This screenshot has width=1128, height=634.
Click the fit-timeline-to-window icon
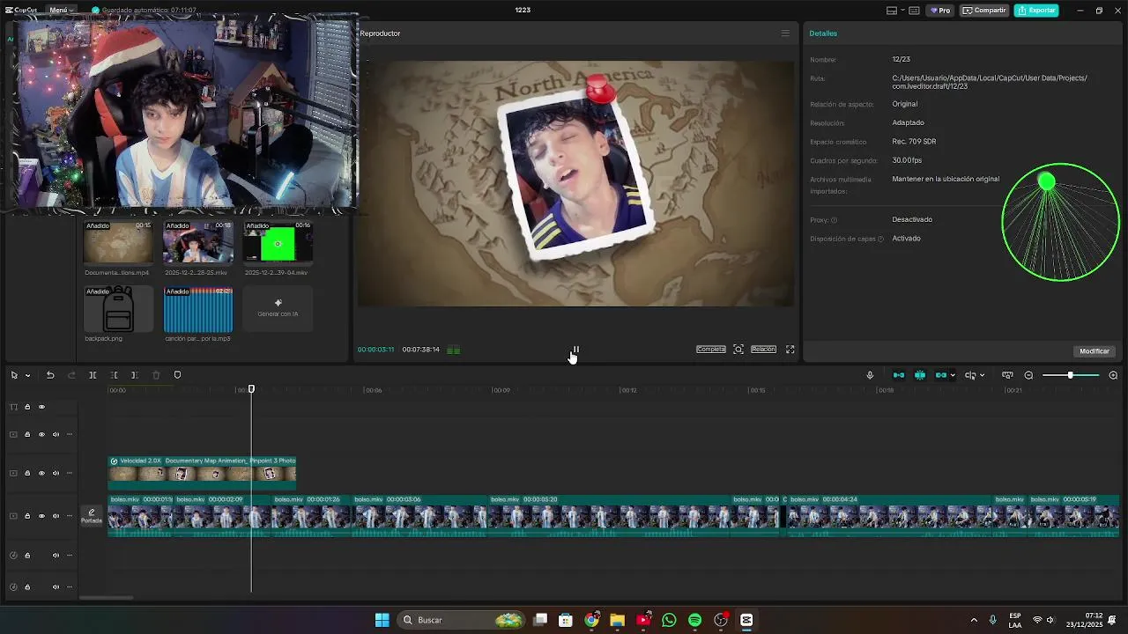(1007, 375)
